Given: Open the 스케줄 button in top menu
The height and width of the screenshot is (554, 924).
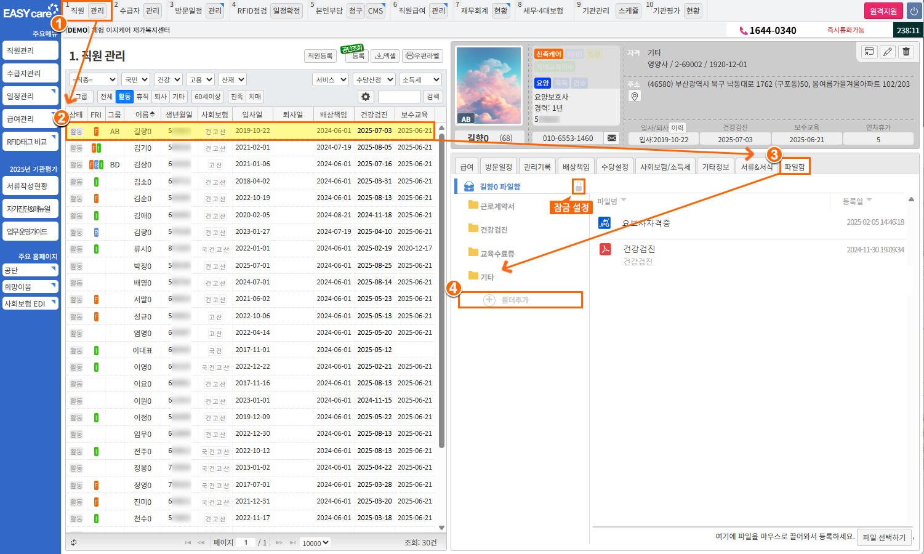Looking at the screenshot, I should pos(629,11).
